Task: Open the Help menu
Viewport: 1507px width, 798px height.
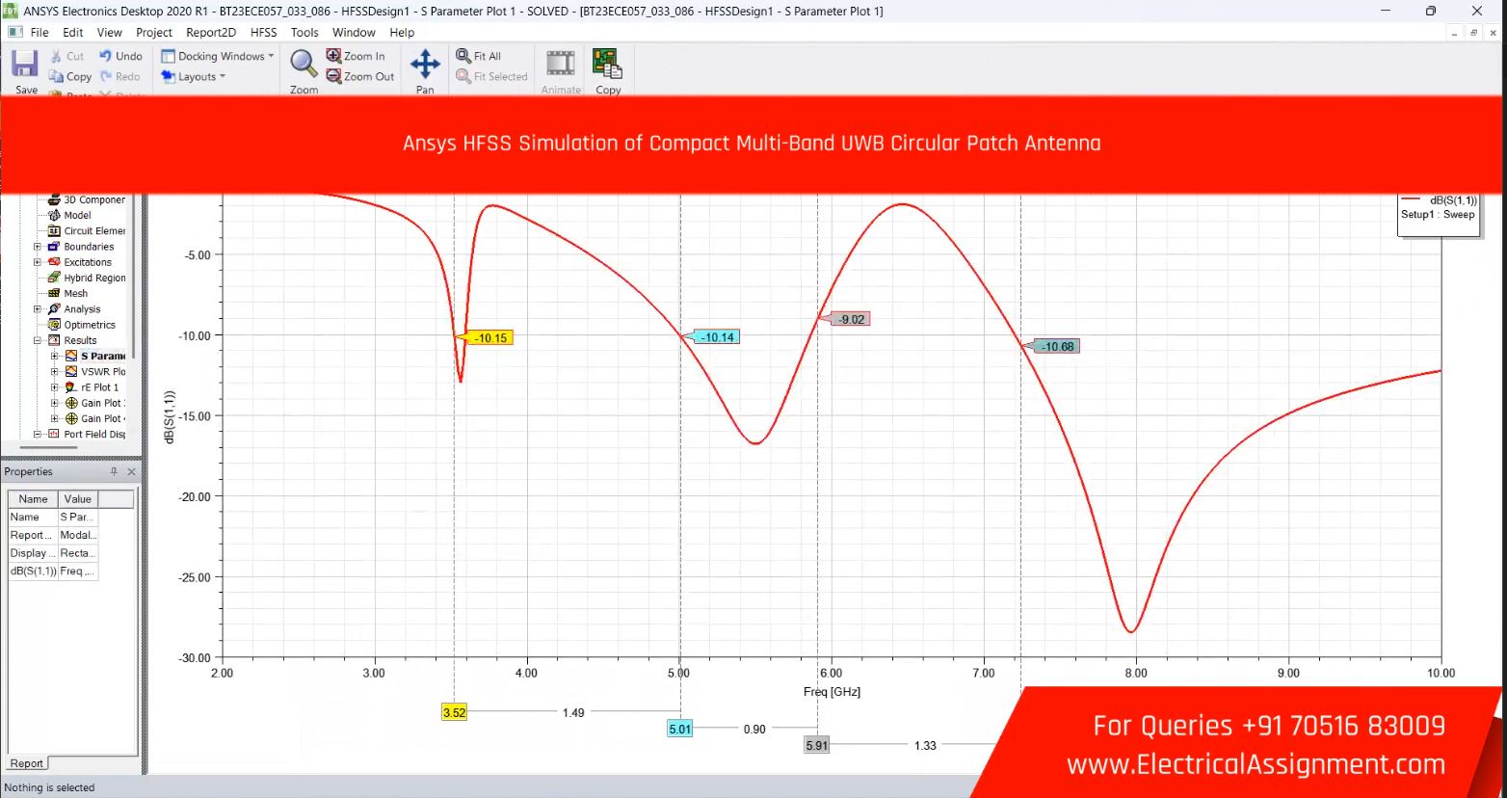Action: point(402,32)
